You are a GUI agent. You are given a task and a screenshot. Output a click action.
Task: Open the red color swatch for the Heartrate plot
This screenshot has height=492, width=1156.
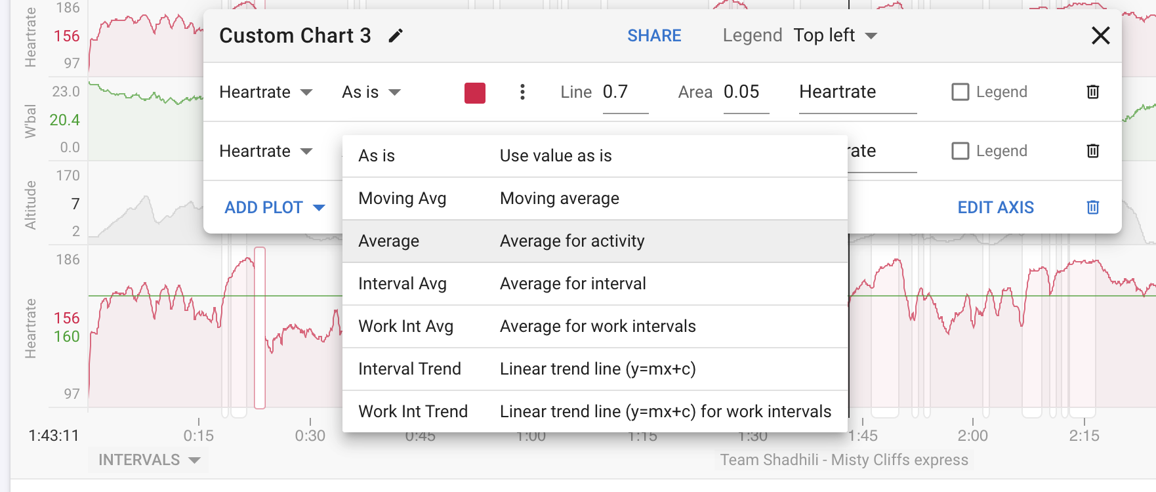coord(475,92)
